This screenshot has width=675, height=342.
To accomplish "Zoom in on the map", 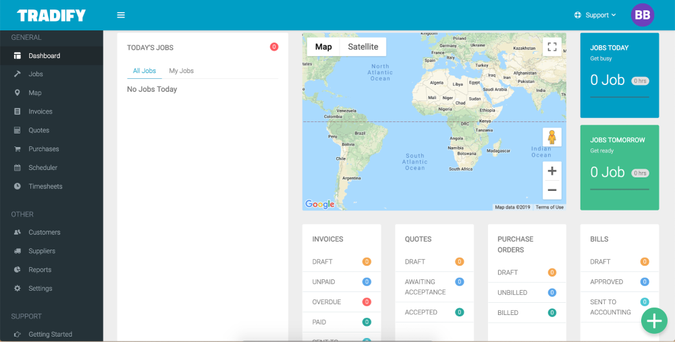I will [x=552, y=171].
